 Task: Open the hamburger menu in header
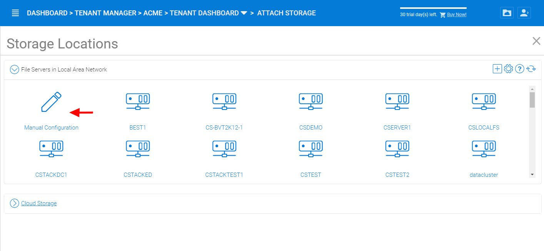(15, 13)
